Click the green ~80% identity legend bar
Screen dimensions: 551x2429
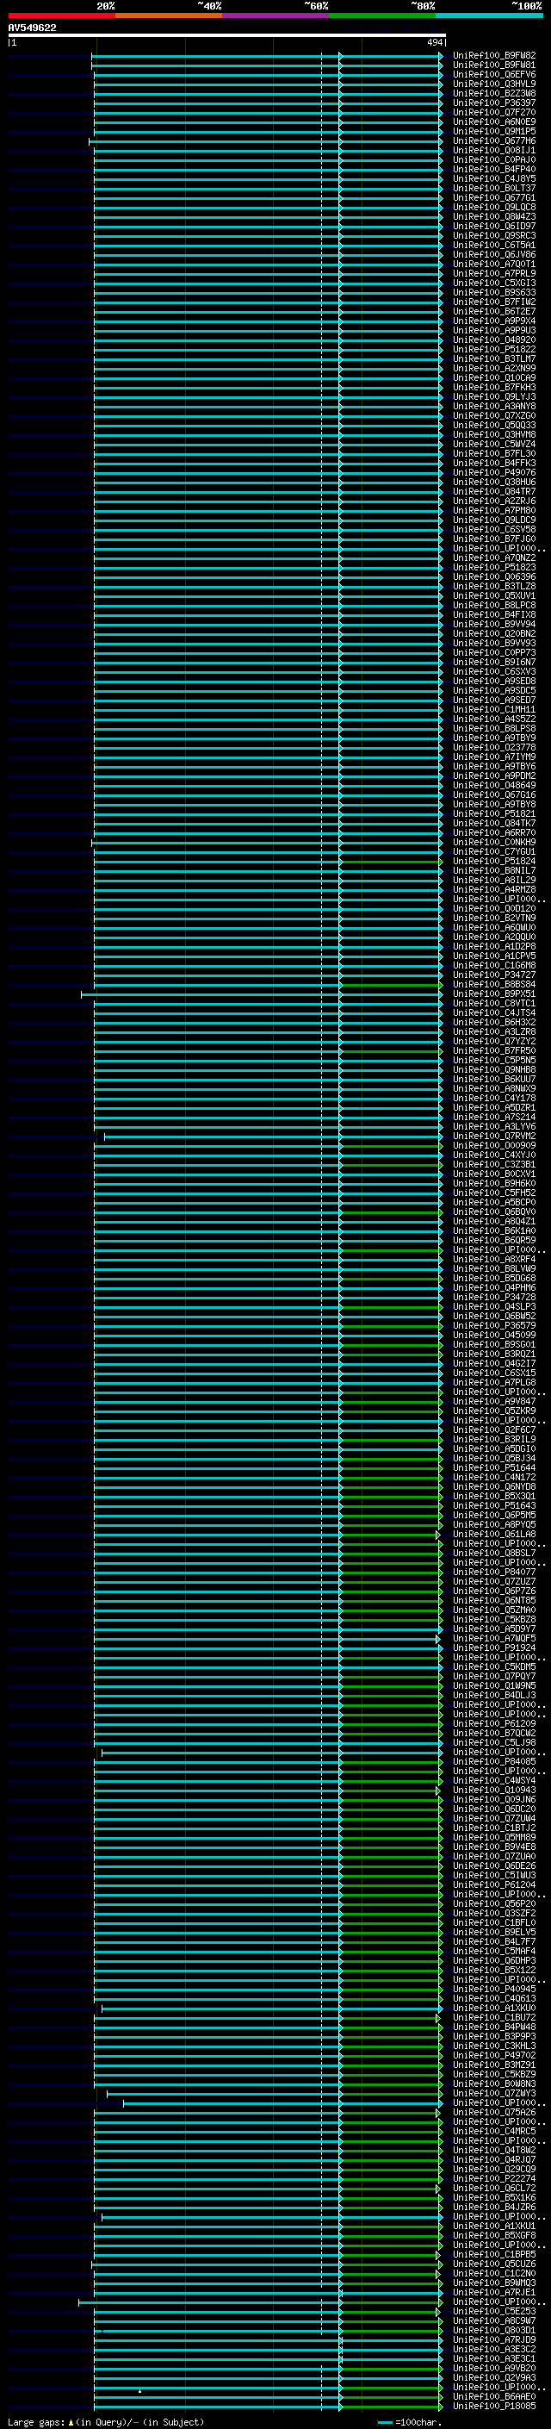pos(382,16)
